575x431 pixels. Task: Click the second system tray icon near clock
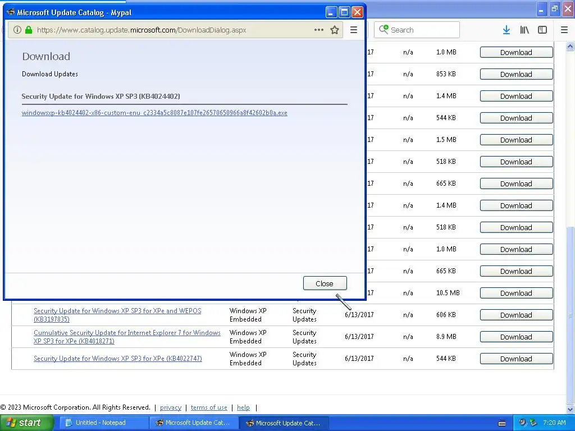click(x=533, y=423)
